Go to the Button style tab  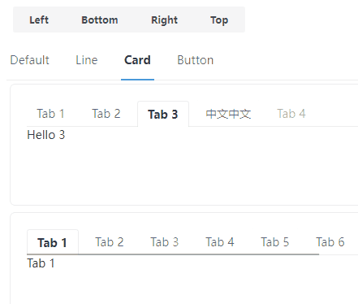tap(196, 60)
